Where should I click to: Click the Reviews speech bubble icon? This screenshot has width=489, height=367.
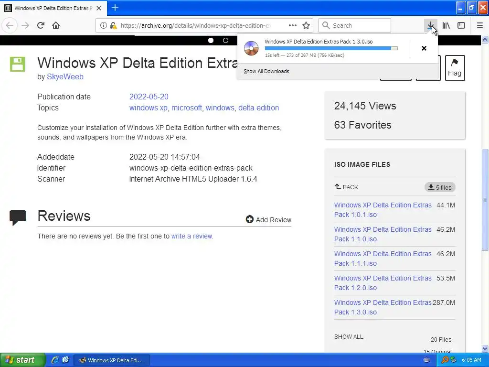click(18, 217)
